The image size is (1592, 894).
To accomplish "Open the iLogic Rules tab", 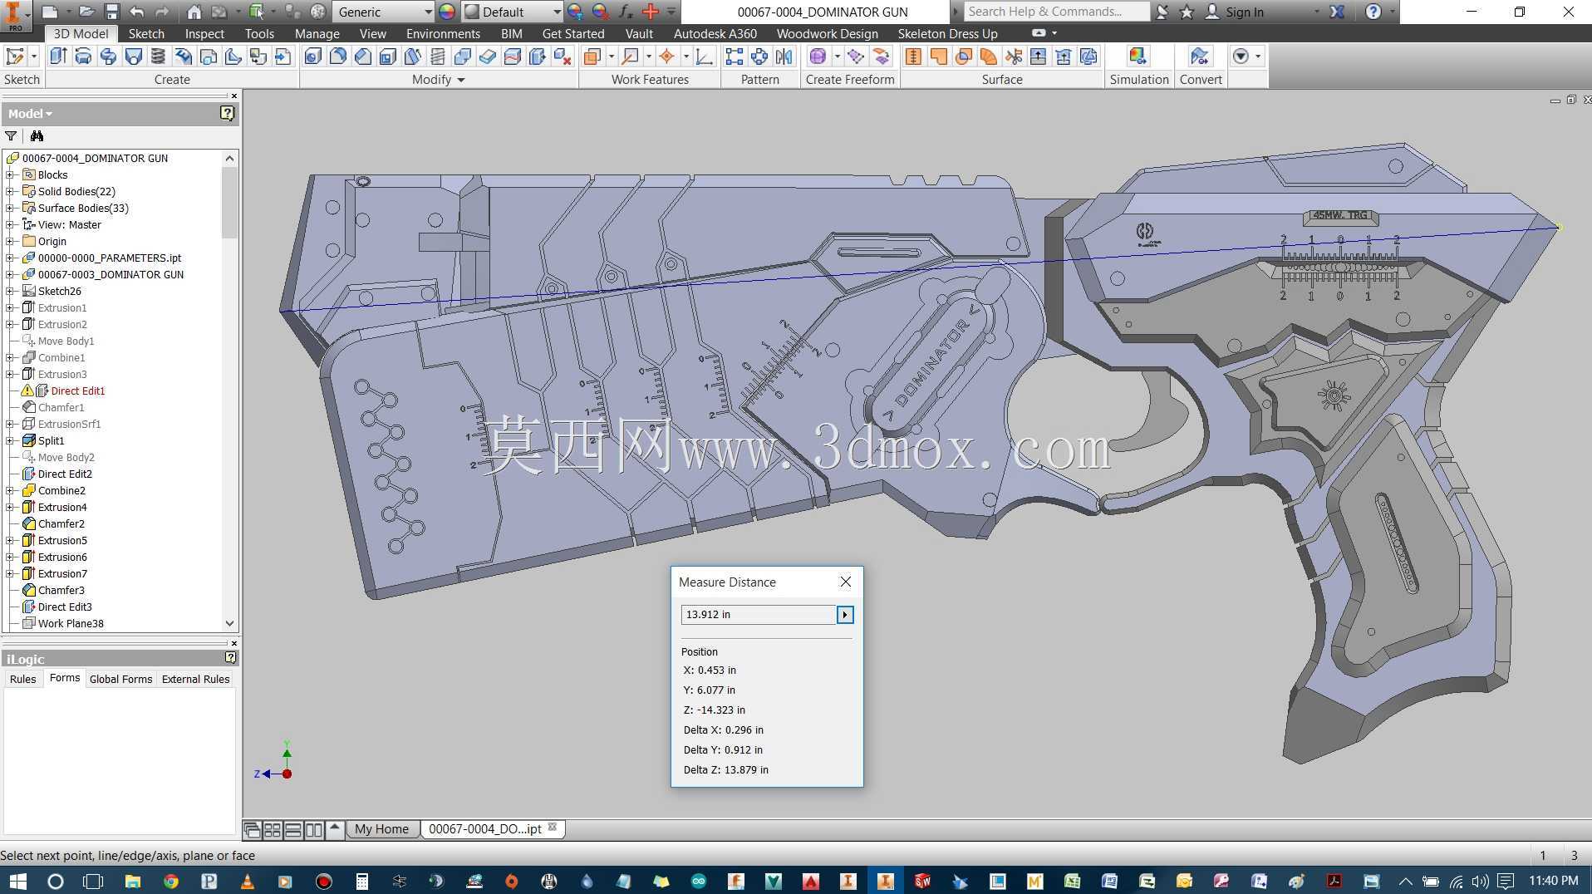I will tap(22, 679).
